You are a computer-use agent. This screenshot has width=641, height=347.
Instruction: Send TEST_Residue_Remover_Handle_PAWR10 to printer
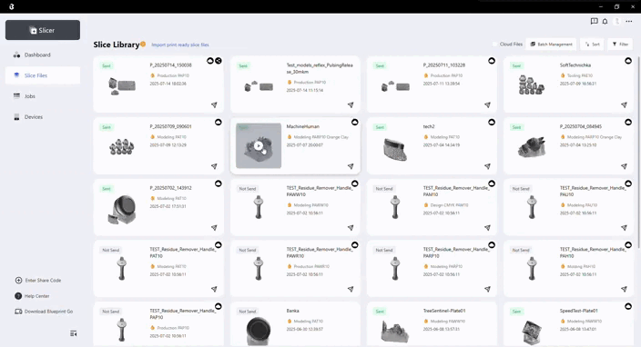pos(351,289)
